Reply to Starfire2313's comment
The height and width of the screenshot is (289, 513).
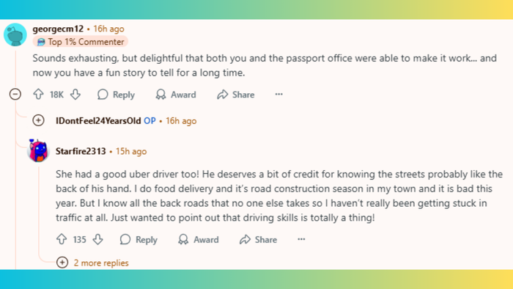[139, 240]
